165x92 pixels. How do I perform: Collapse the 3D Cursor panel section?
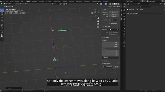pyautogui.click(x=105, y=38)
